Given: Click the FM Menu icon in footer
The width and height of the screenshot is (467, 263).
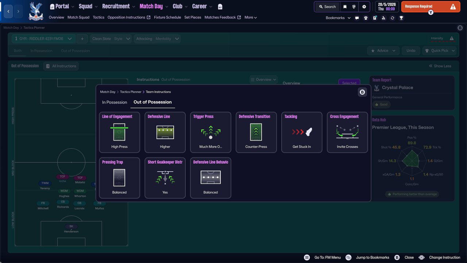Looking at the screenshot, I should pyautogui.click(x=307, y=258).
